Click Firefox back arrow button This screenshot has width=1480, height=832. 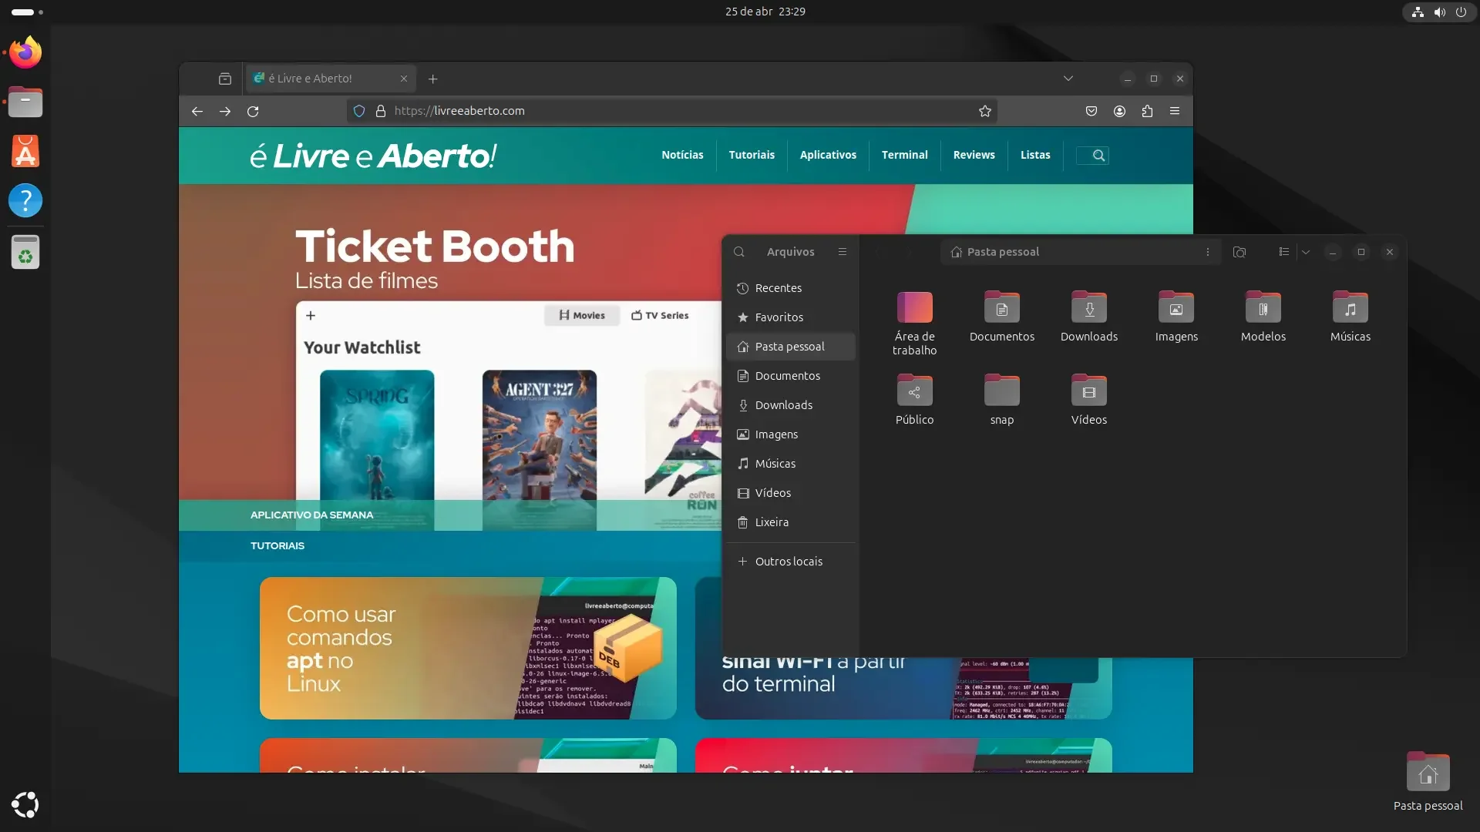(x=197, y=111)
